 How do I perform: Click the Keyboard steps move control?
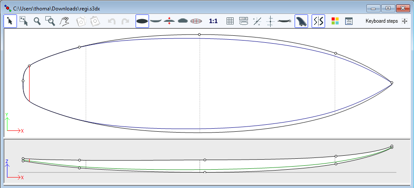[405, 21]
